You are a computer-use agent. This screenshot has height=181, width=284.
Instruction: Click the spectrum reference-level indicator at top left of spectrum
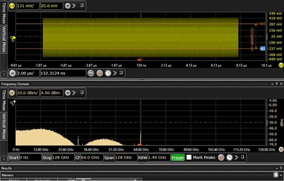coord(13,103)
